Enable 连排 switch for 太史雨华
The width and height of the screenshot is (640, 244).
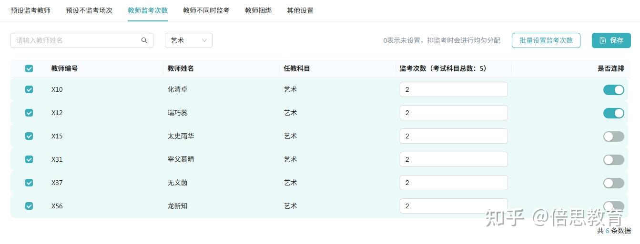click(x=613, y=136)
